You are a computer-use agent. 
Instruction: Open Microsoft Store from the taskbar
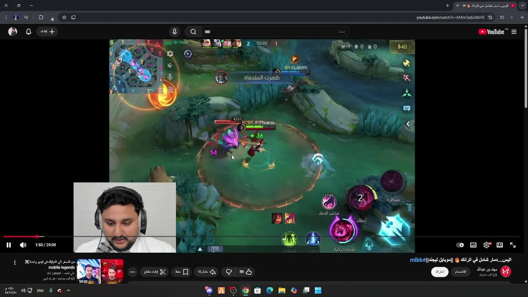pyautogui.click(x=257, y=290)
